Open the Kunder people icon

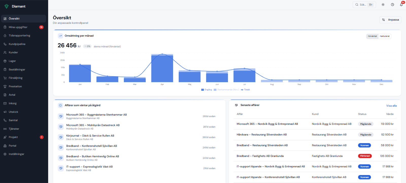[x=5, y=53]
